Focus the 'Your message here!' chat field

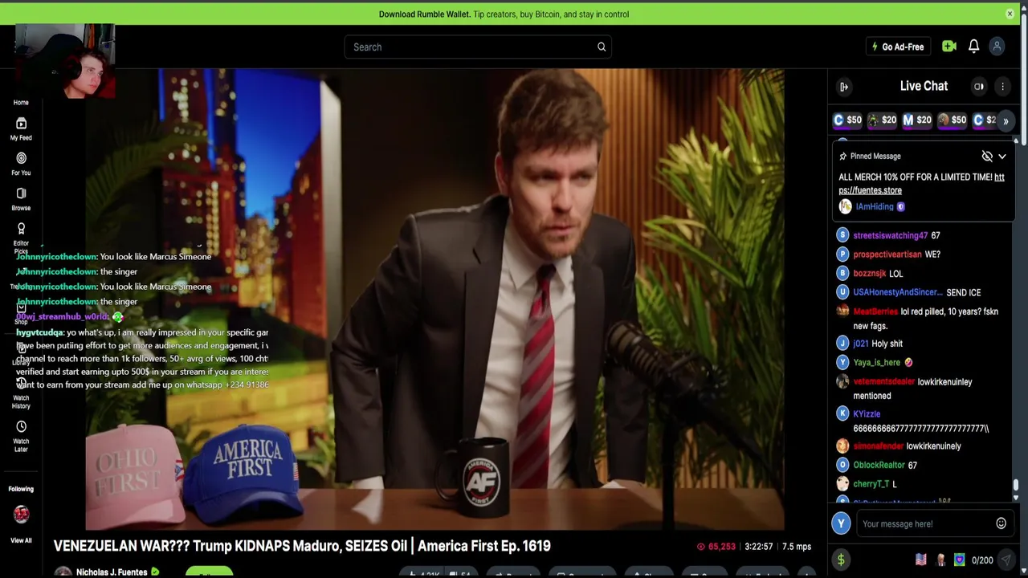click(x=927, y=524)
